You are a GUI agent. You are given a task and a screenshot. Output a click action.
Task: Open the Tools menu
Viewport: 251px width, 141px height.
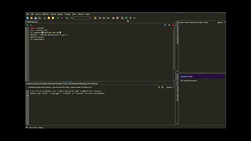click(74, 14)
